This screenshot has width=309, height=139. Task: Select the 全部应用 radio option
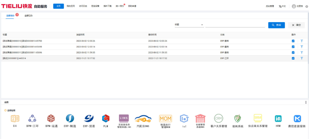point(5,111)
